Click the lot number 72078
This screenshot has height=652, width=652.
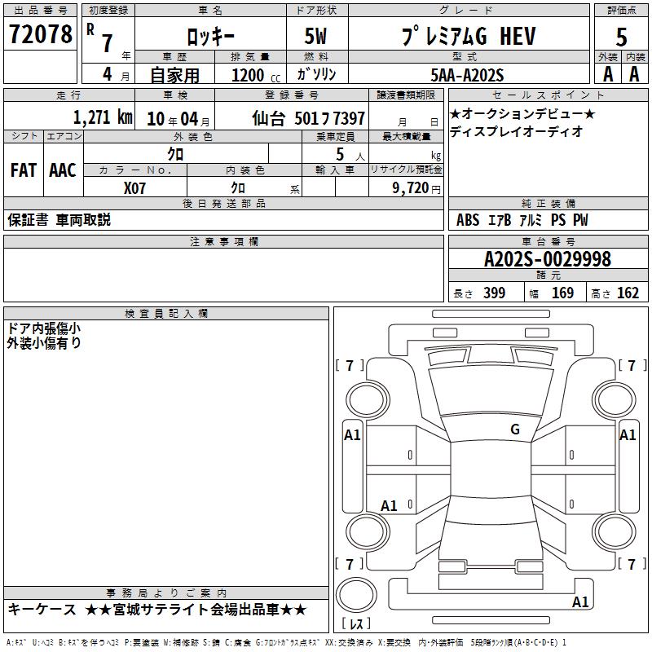click(40, 35)
